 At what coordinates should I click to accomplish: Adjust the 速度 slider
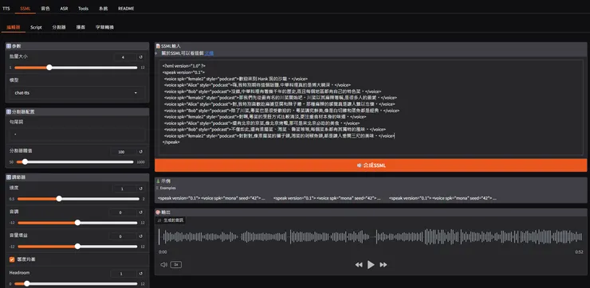[78, 199]
